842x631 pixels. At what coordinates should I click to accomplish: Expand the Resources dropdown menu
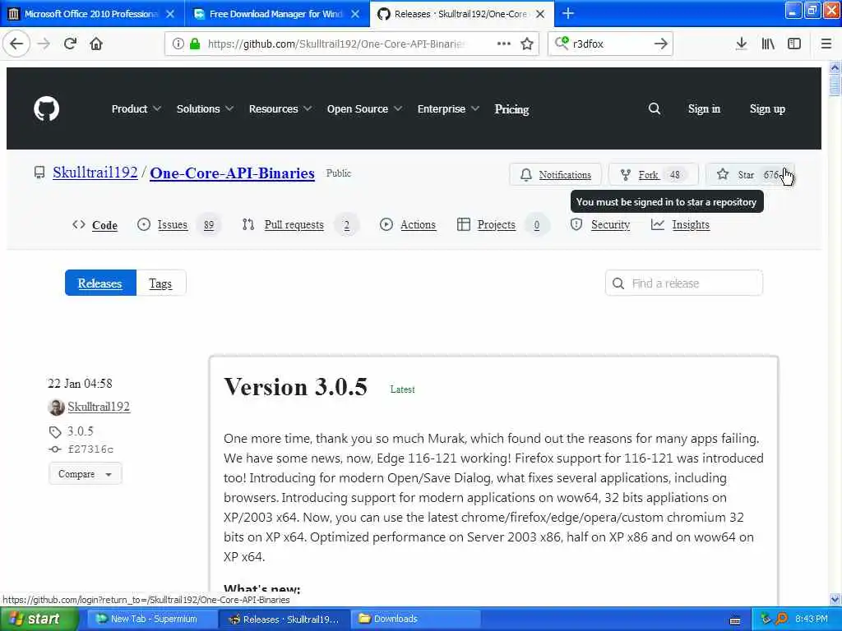[280, 109]
